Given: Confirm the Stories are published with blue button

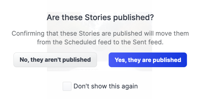Looking at the screenshot, I should 148,60.
